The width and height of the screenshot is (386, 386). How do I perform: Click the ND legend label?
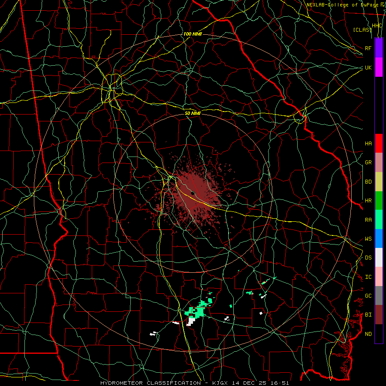(368, 334)
